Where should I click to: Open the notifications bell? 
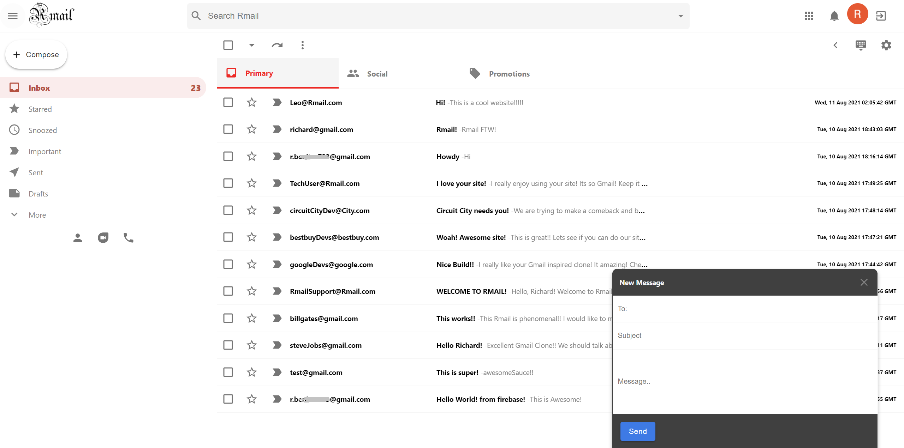834,16
